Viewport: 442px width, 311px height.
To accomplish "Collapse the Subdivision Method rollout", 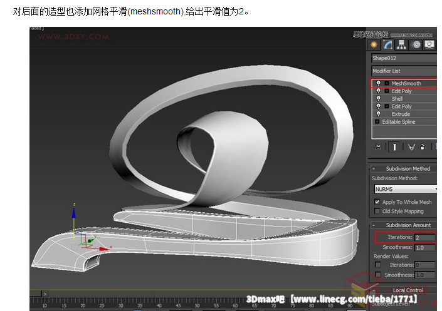I will point(404,168).
